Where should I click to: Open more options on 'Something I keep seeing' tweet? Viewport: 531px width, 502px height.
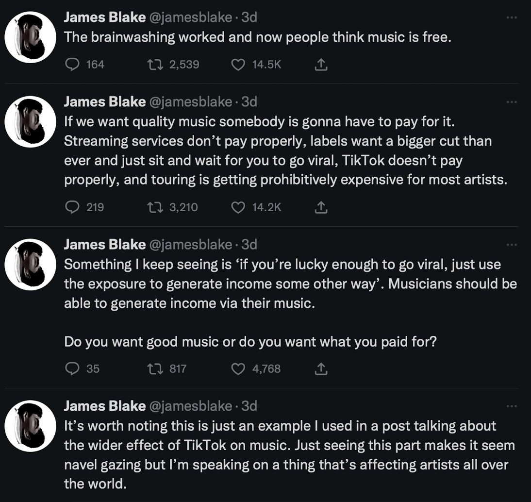(511, 245)
